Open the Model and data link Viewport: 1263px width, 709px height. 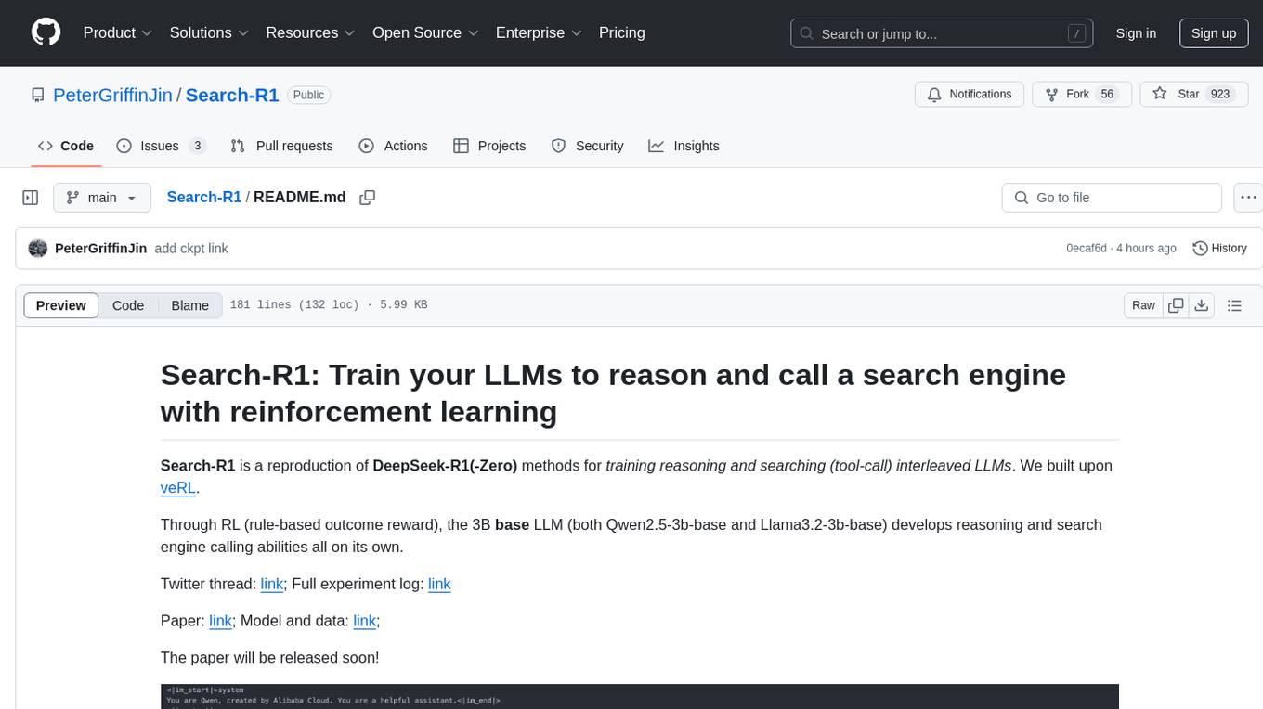click(x=364, y=621)
